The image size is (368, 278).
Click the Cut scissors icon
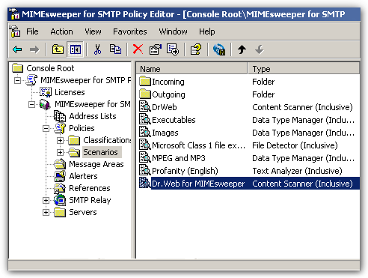coord(97,49)
